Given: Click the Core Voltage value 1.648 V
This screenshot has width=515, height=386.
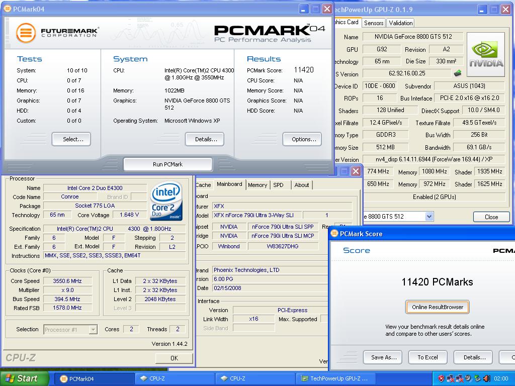Looking at the screenshot, I should coord(129,215).
